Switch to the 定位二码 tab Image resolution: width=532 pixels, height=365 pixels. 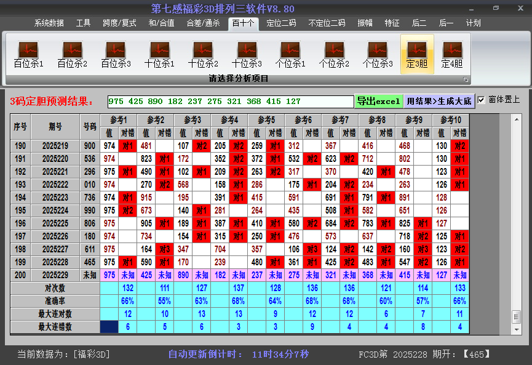(281, 23)
